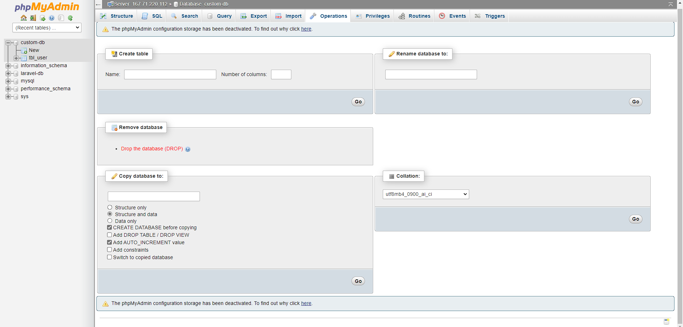
Task: Click the New table icon under custom-db
Action: click(24, 50)
